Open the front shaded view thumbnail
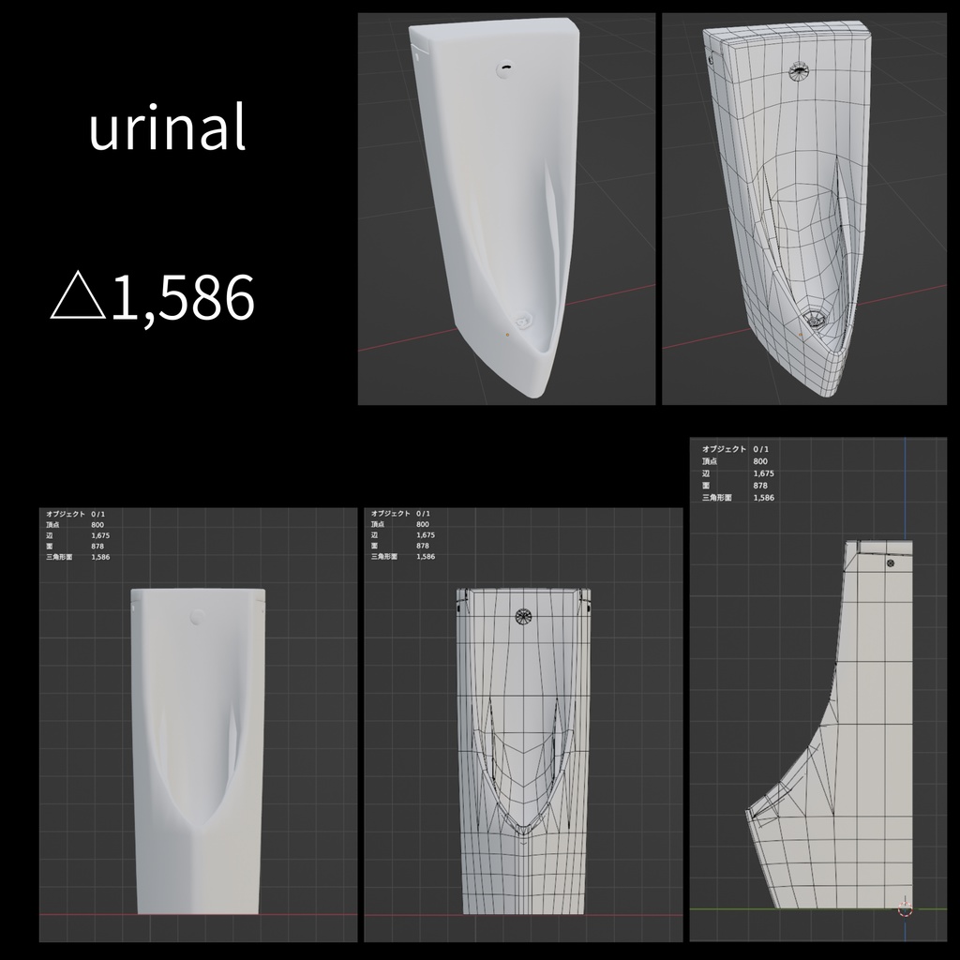 (x=199, y=725)
